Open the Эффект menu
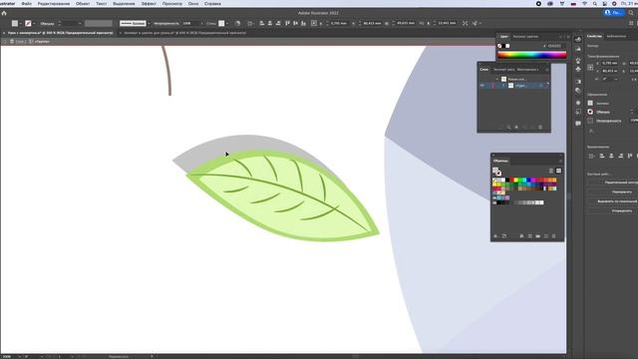Image resolution: width=638 pixels, height=359 pixels. 149,4
